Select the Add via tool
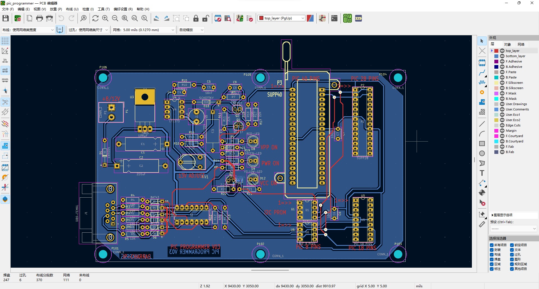539x289 pixels. click(x=482, y=92)
